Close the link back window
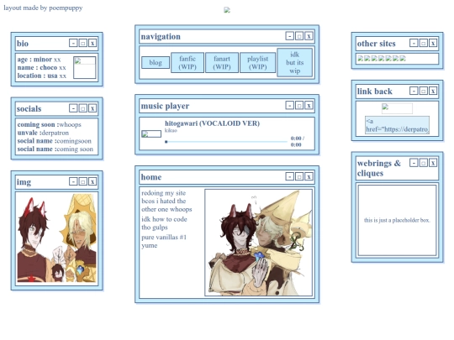The height and width of the screenshot is (340, 454). 433,91
